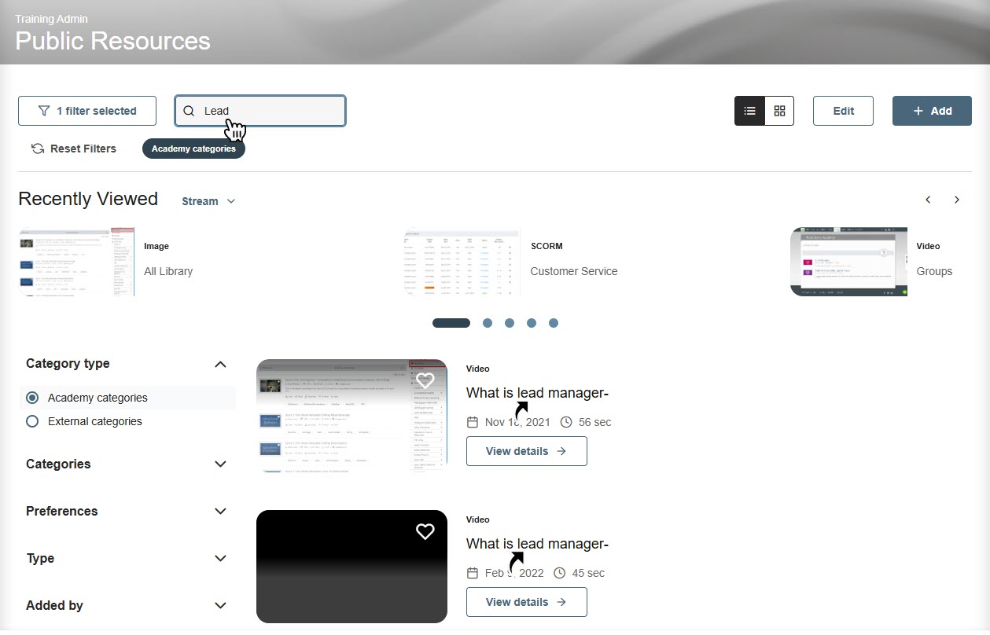The image size is (990, 635).
Task: Expand the Preferences filter section
Action: 220,512
